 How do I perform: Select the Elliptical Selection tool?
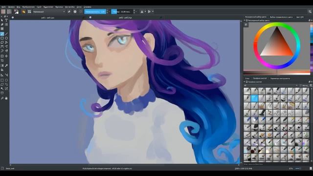coord(6,80)
